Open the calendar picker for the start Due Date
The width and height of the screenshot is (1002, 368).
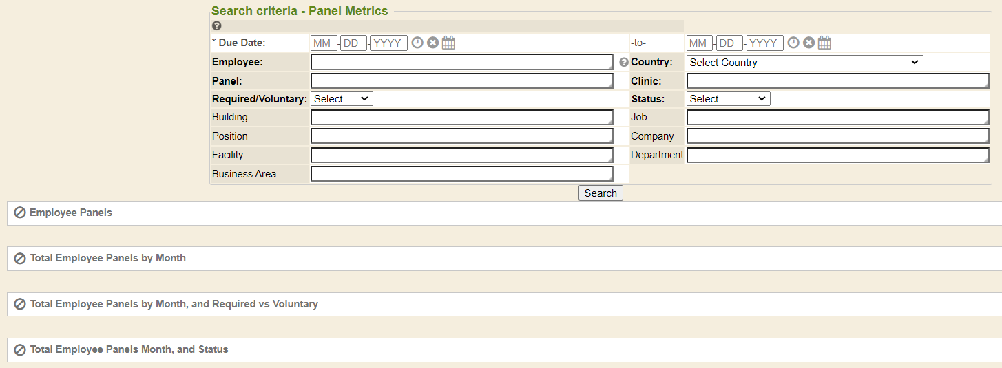coord(448,43)
